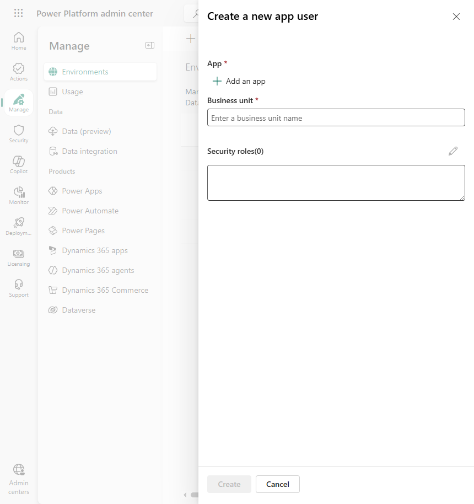474x504 pixels.
Task: Click the horizontal scrollbar left arrow
Action: click(x=185, y=495)
